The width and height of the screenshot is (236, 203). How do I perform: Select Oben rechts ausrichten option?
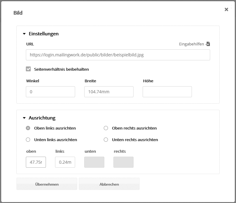[x=106, y=128]
